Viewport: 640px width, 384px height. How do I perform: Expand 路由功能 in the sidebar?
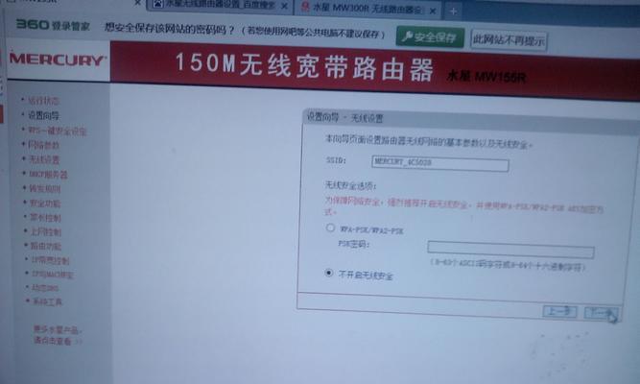pyautogui.click(x=46, y=246)
